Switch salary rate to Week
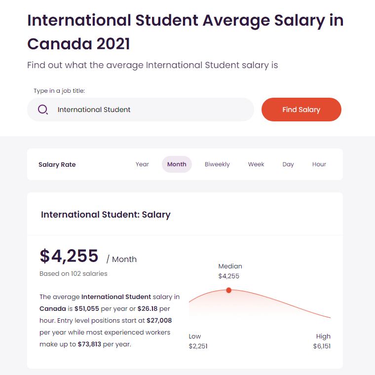The width and height of the screenshot is (375, 375). [x=256, y=164]
